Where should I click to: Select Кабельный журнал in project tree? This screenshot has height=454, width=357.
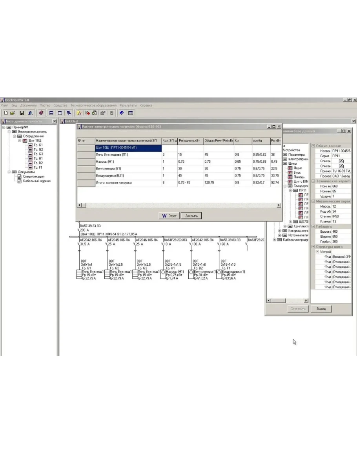pyautogui.click(x=36, y=181)
